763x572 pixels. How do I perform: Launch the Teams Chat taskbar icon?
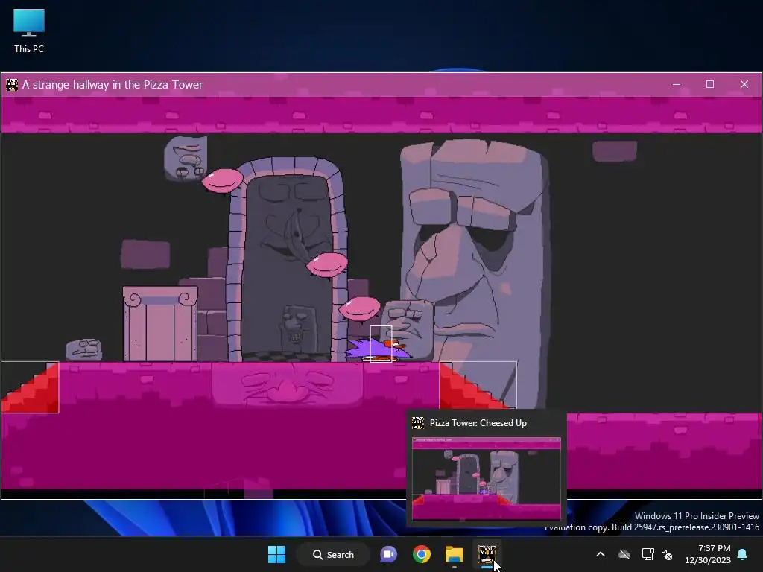[388, 554]
